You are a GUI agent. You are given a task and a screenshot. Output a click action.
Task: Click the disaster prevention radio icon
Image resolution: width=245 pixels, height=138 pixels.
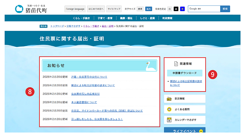[169, 99]
